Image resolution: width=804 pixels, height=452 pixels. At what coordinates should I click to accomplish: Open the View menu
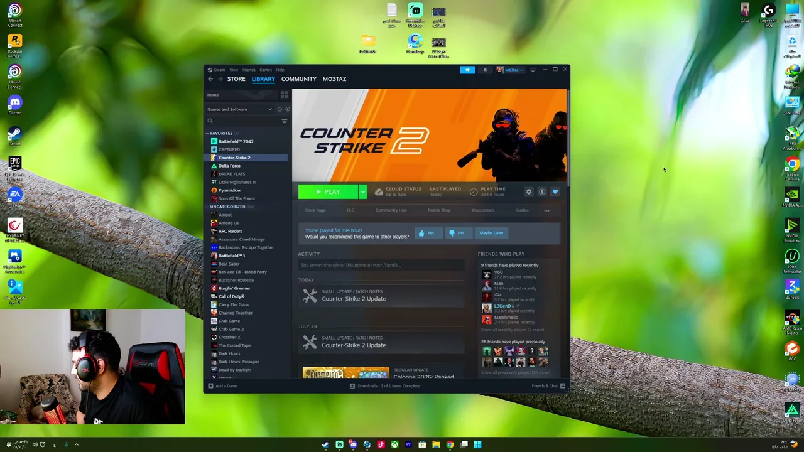(x=234, y=70)
